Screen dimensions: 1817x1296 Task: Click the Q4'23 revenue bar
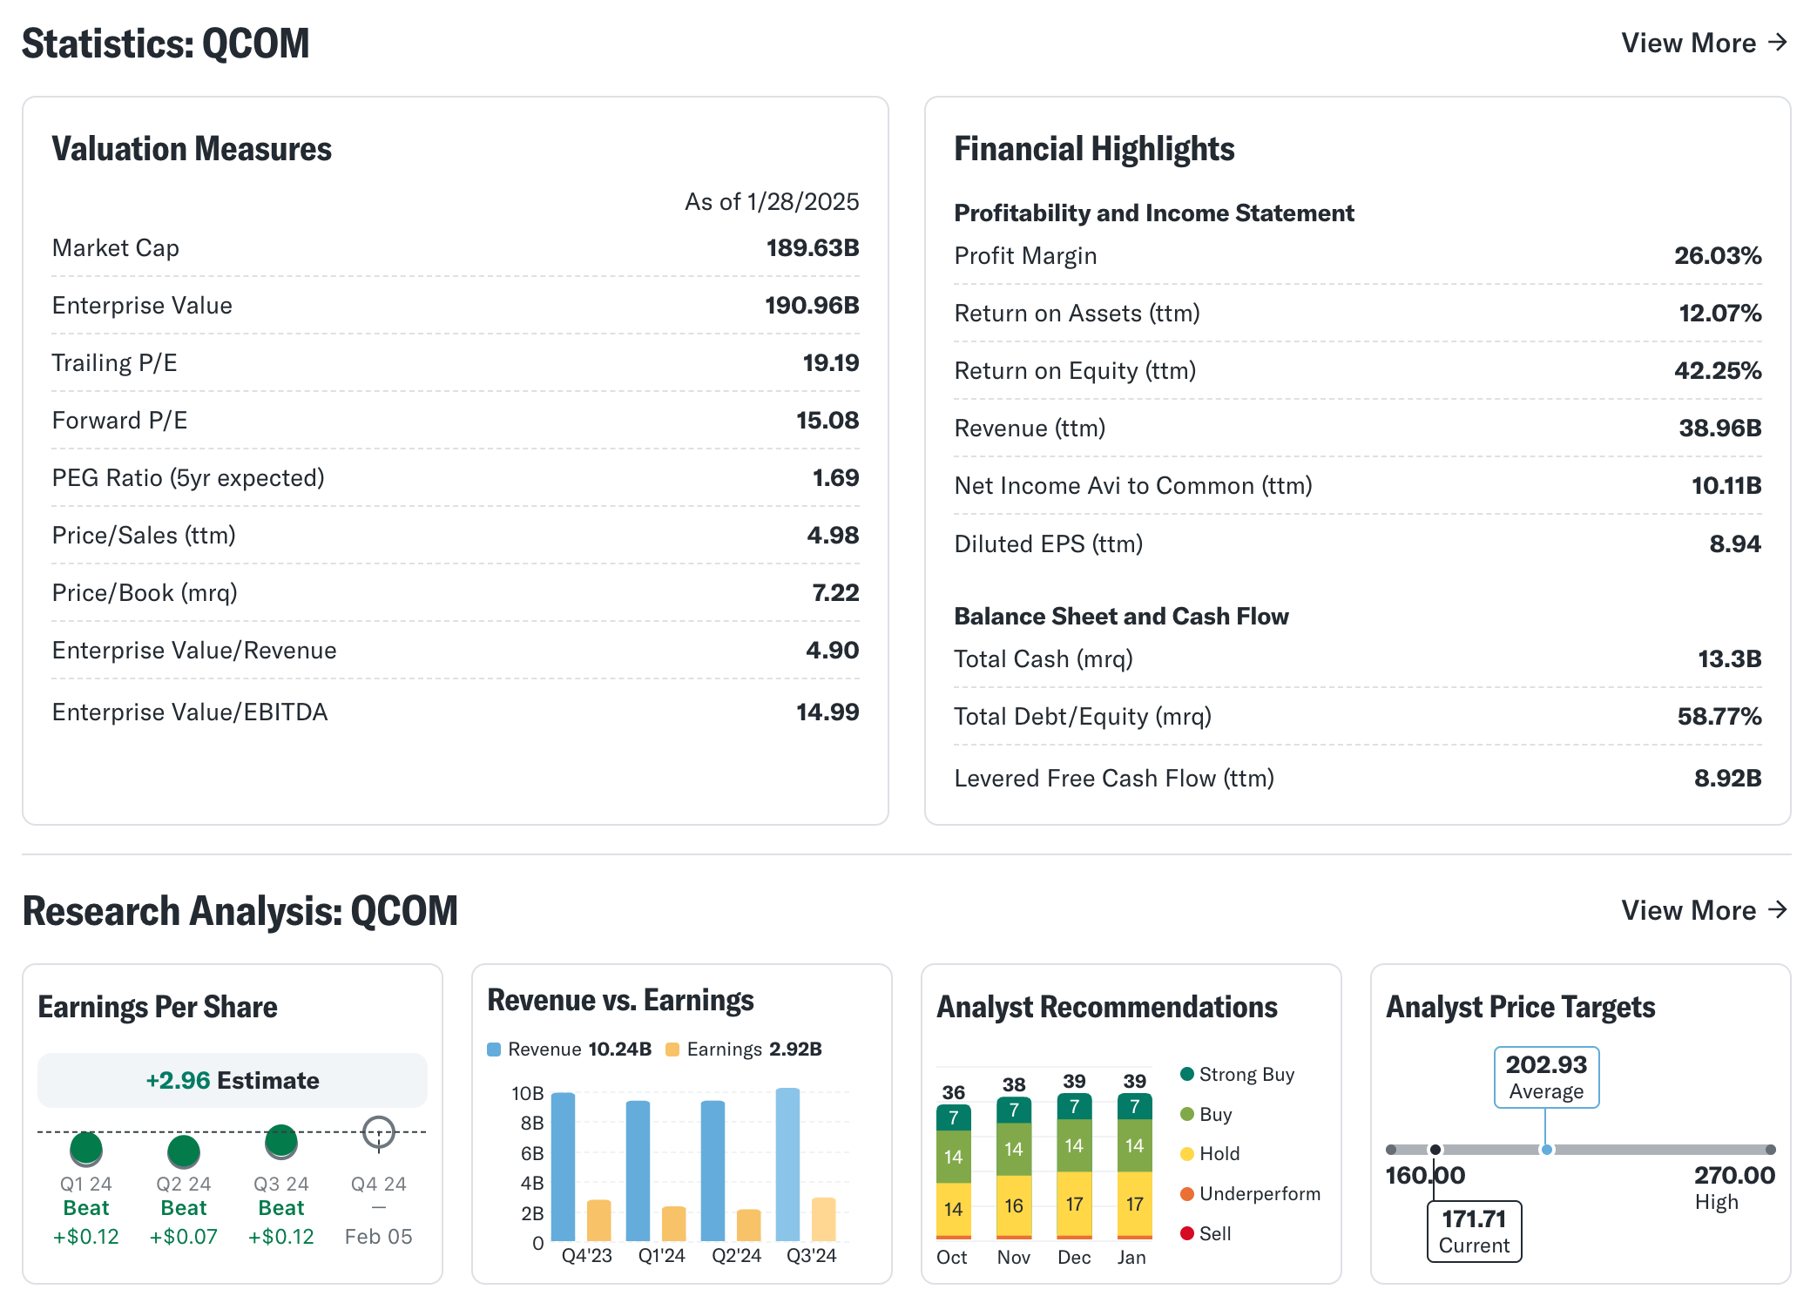(x=564, y=1166)
